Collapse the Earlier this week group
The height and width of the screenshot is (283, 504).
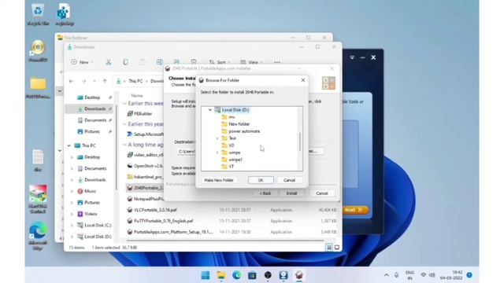(124, 103)
